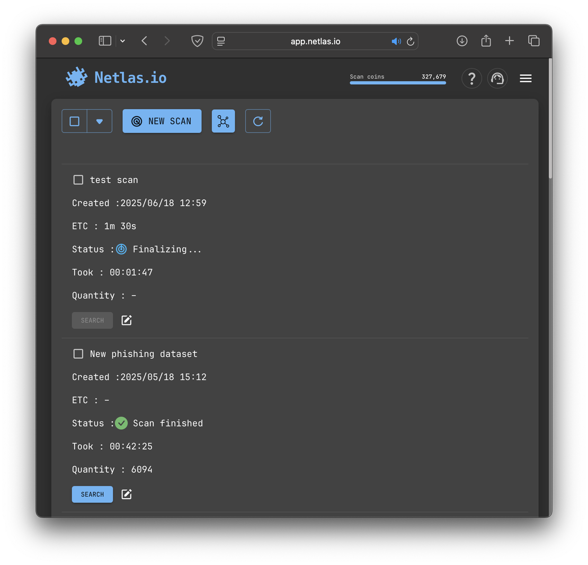Click the Safari privacy shield icon

[197, 41]
